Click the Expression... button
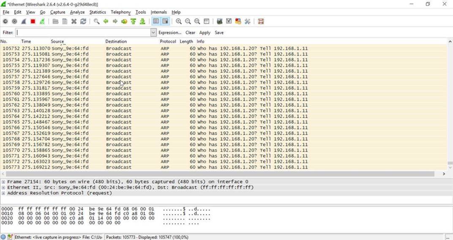 pos(170,32)
